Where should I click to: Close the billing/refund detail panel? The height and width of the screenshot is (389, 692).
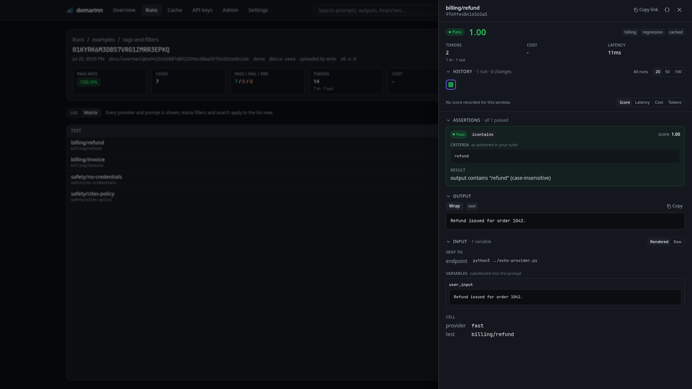click(679, 10)
